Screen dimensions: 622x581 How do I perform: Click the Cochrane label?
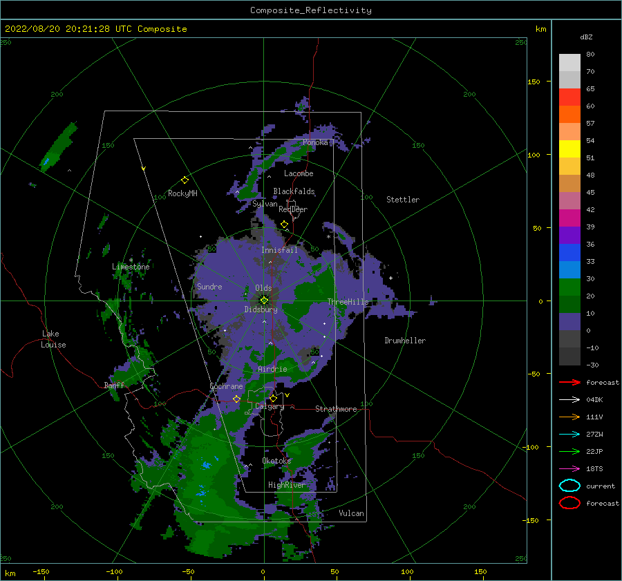click(x=226, y=386)
